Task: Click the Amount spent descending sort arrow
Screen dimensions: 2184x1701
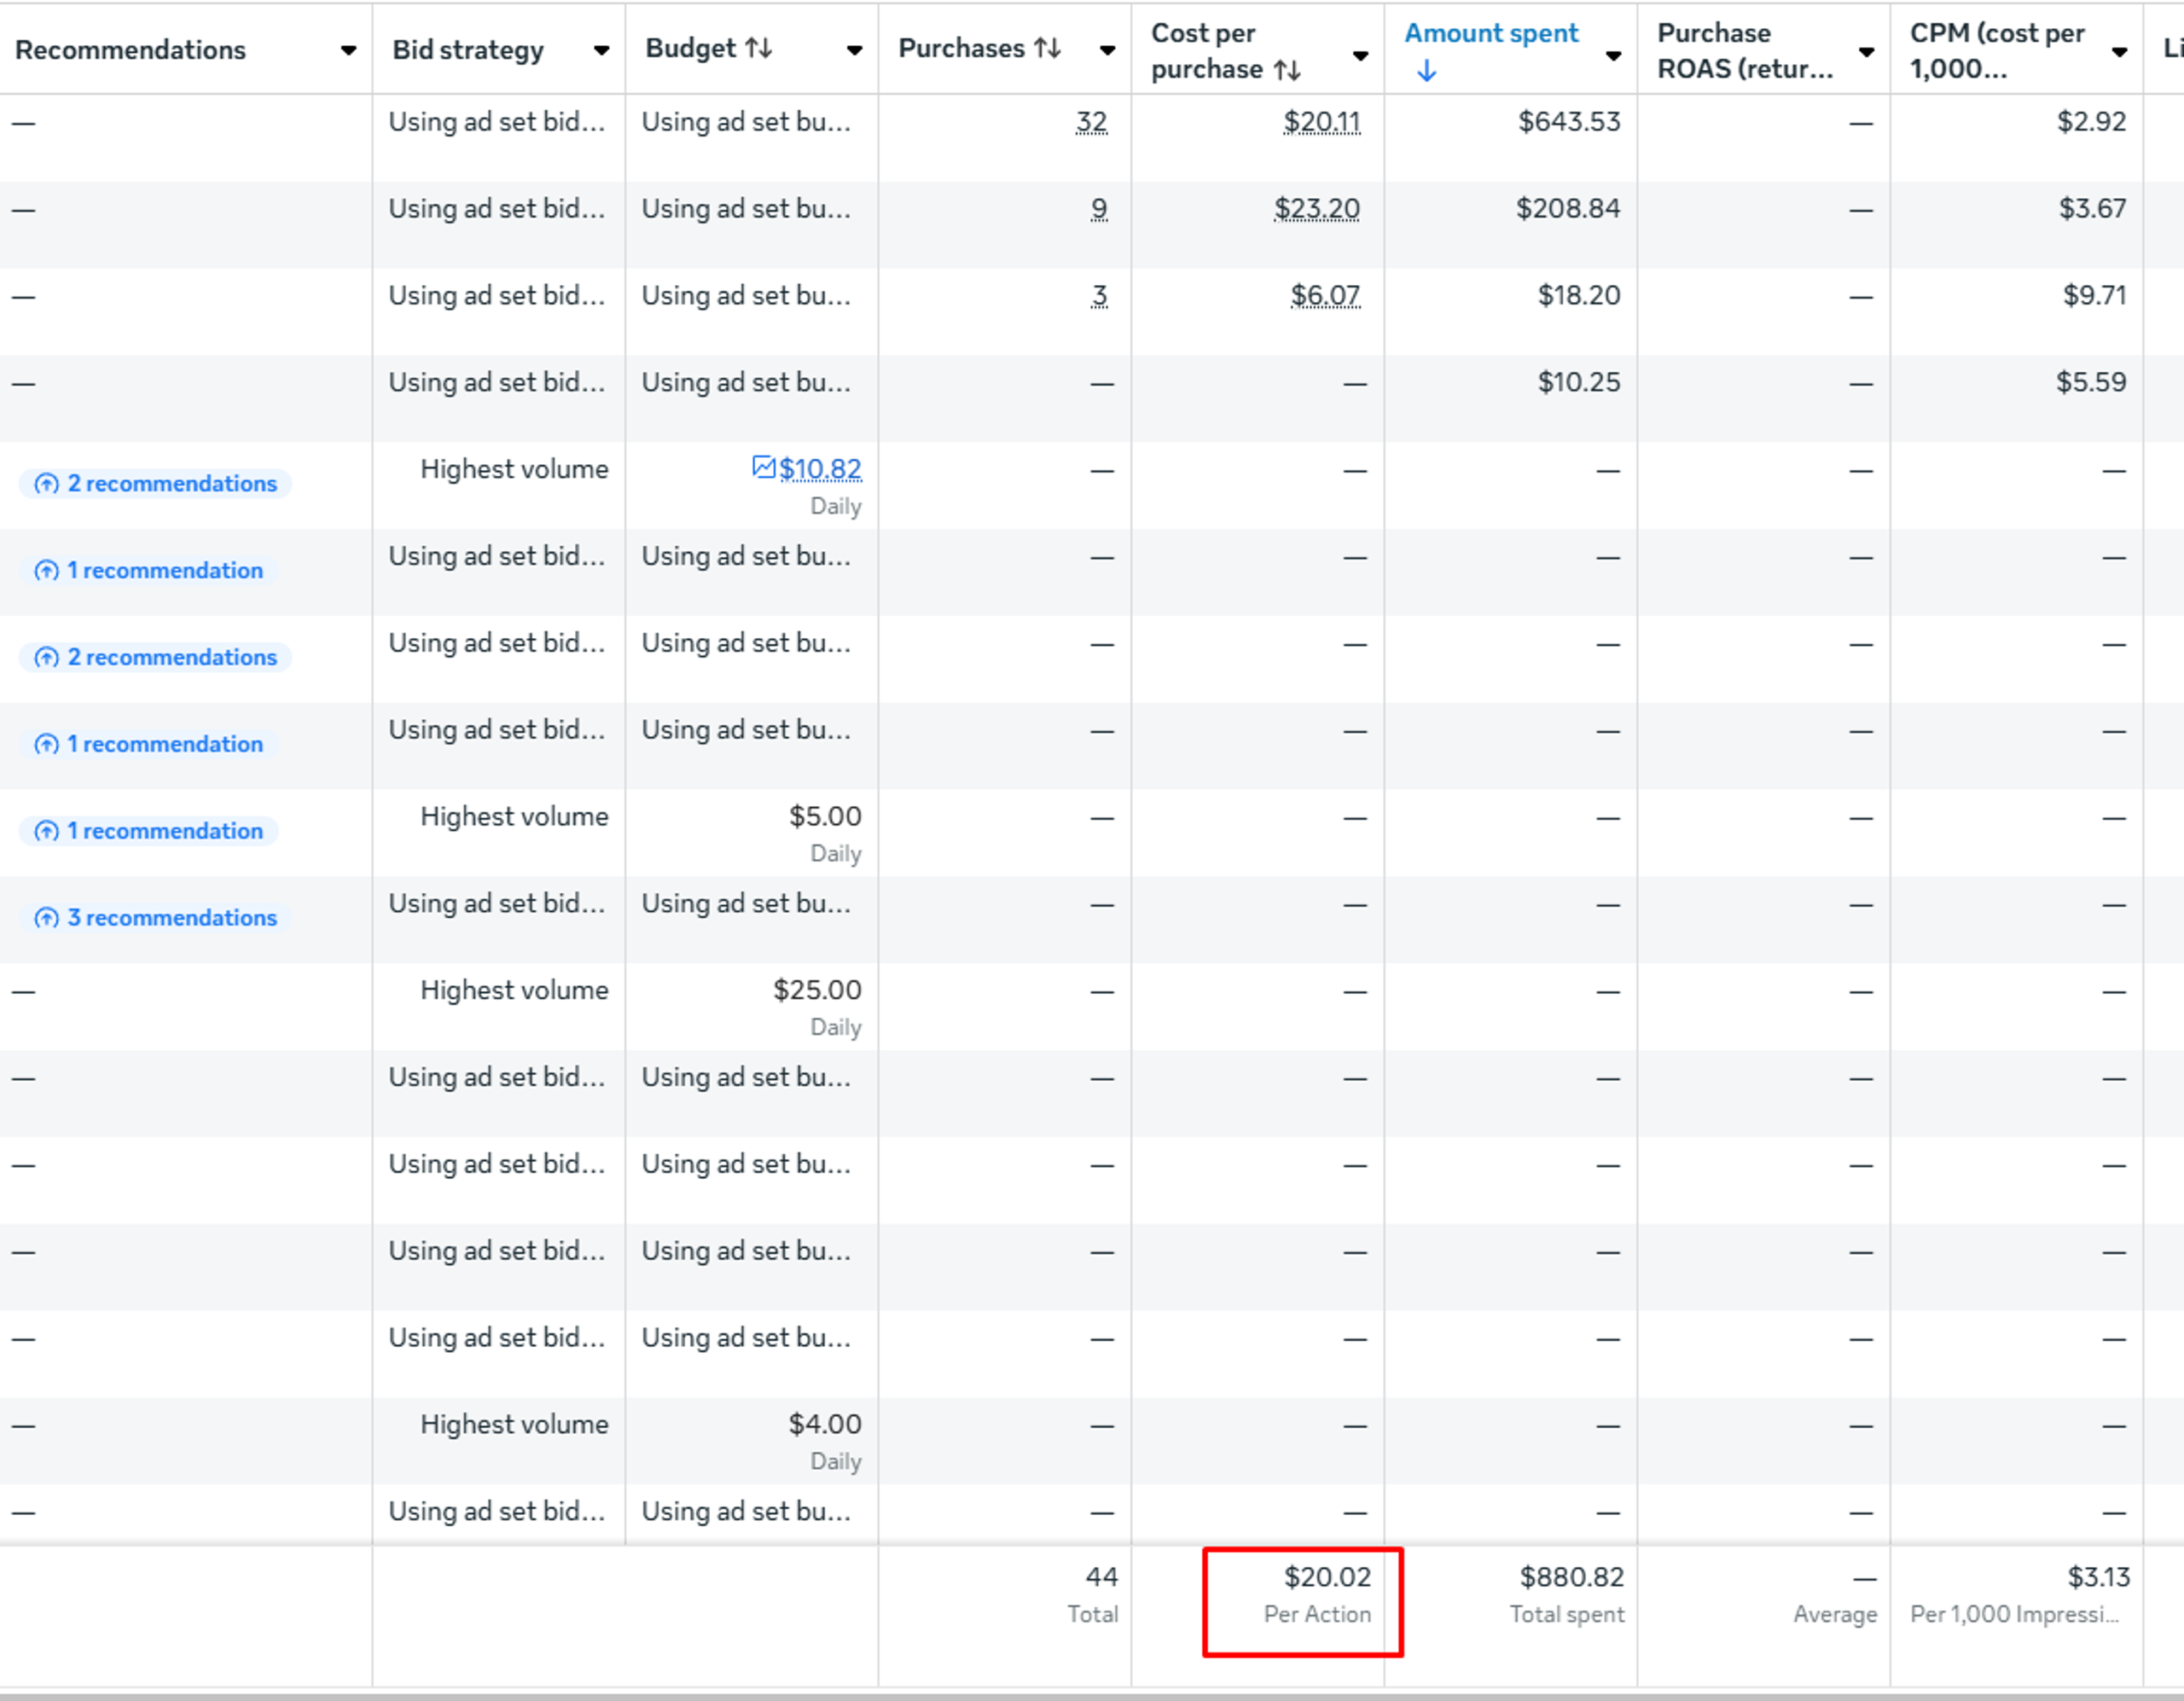Action: pos(1427,71)
